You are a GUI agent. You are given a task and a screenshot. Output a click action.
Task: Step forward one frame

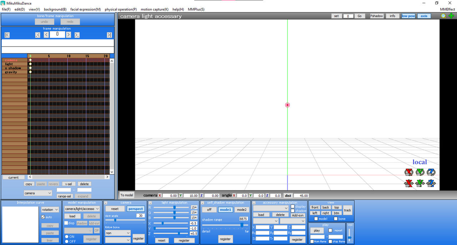coord(68,35)
